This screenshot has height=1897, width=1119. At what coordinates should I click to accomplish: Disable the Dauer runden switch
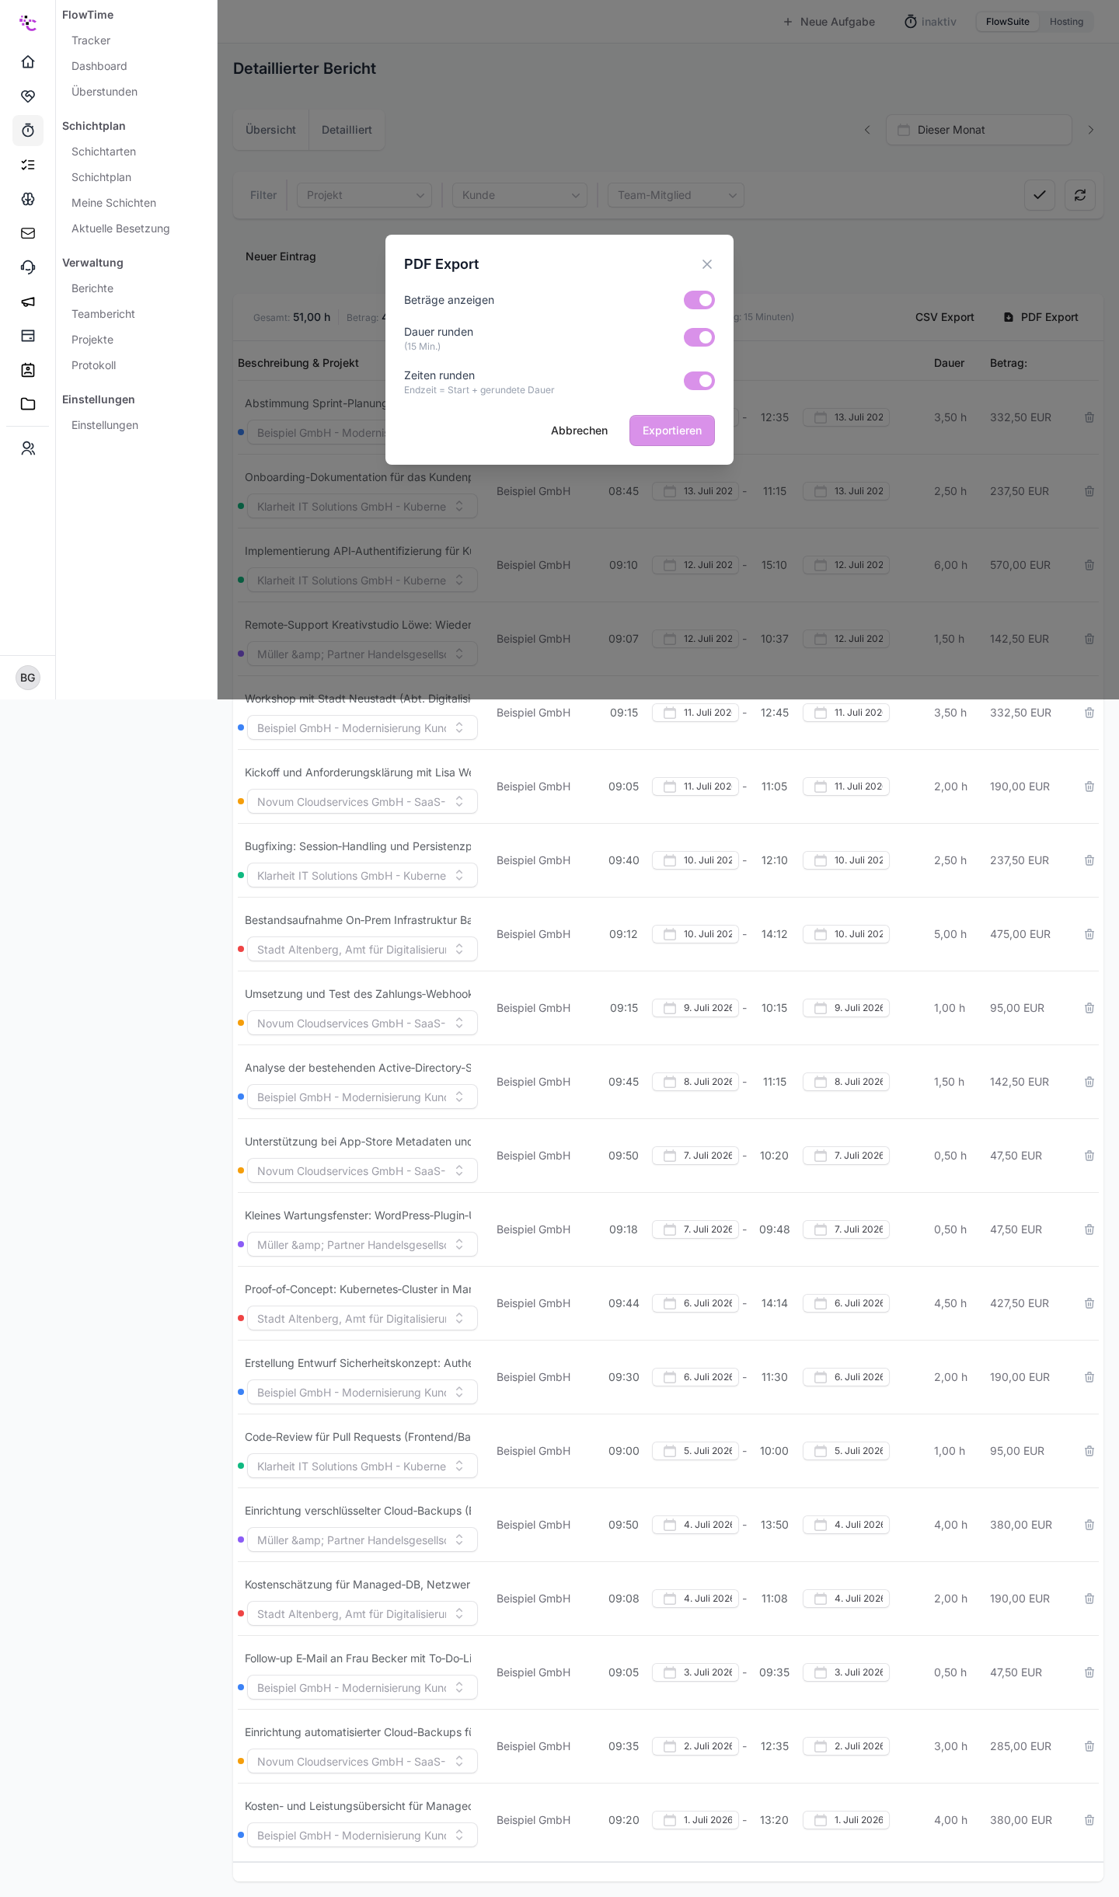699,337
